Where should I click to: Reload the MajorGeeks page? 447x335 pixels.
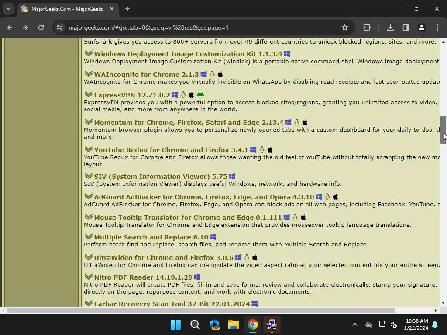click(x=41, y=27)
